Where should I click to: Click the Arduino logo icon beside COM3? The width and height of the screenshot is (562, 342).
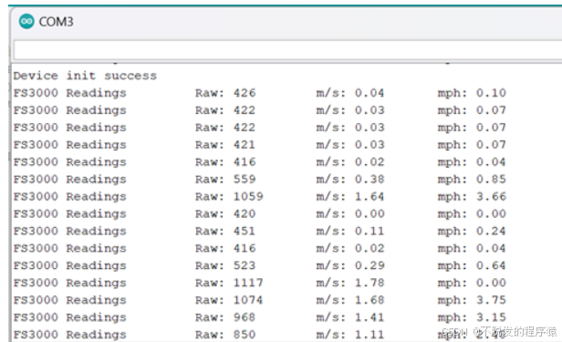(x=26, y=22)
